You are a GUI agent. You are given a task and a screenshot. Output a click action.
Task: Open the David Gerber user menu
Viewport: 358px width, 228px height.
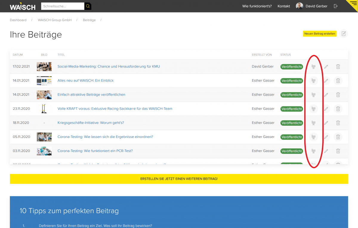[x=317, y=6]
